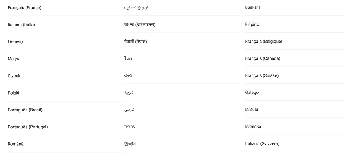The height and width of the screenshot is (153, 344).
Task: Choose Filipino from the list
Action: coord(252,24)
